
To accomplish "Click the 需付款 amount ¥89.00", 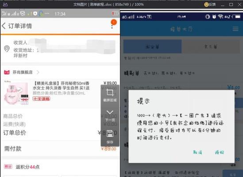I will tap(108, 149).
